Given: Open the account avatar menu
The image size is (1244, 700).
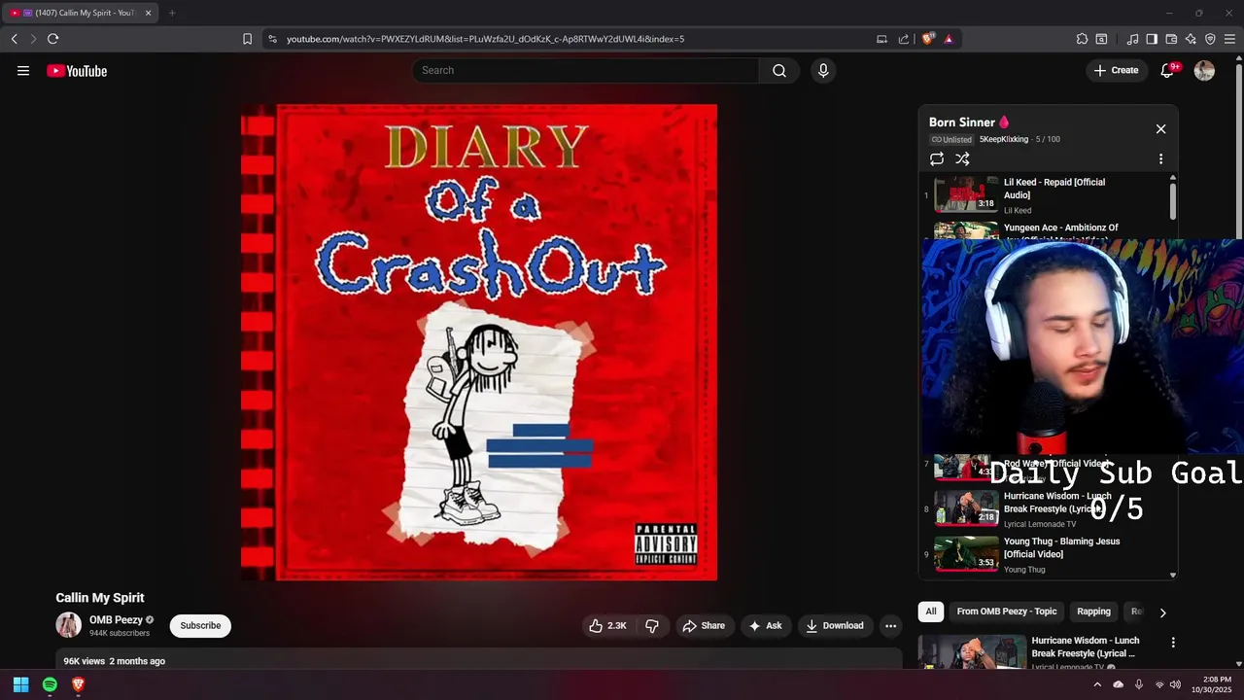Looking at the screenshot, I should (x=1204, y=70).
